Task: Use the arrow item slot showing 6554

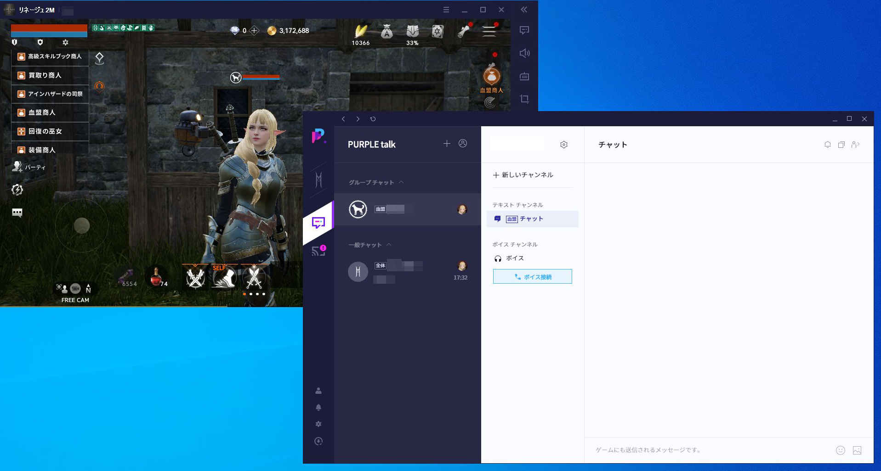Action: (x=127, y=278)
